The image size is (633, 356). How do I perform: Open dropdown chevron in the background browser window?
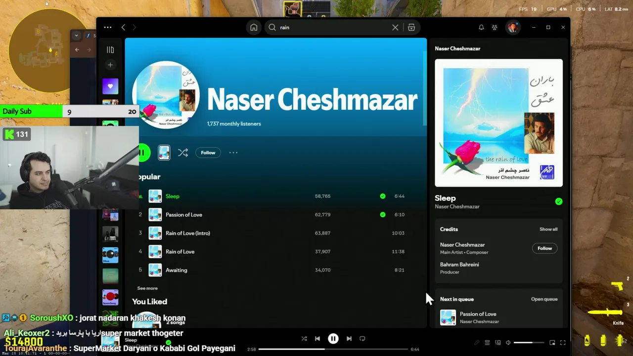(x=76, y=36)
